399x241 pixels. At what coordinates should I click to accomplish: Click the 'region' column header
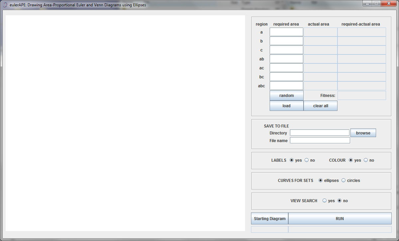pyautogui.click(x=262, y=24)
